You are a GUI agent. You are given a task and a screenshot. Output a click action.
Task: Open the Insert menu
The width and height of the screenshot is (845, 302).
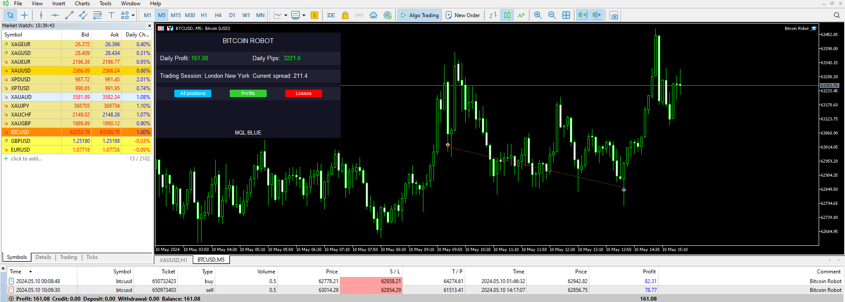point(59,4)
